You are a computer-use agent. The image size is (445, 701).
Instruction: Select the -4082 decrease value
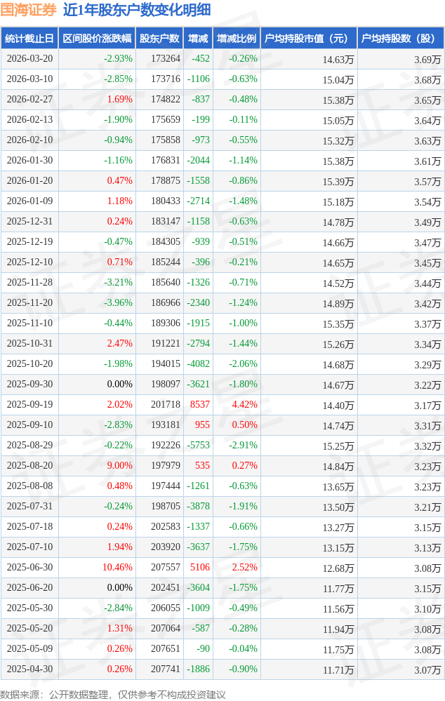point(199,363)
